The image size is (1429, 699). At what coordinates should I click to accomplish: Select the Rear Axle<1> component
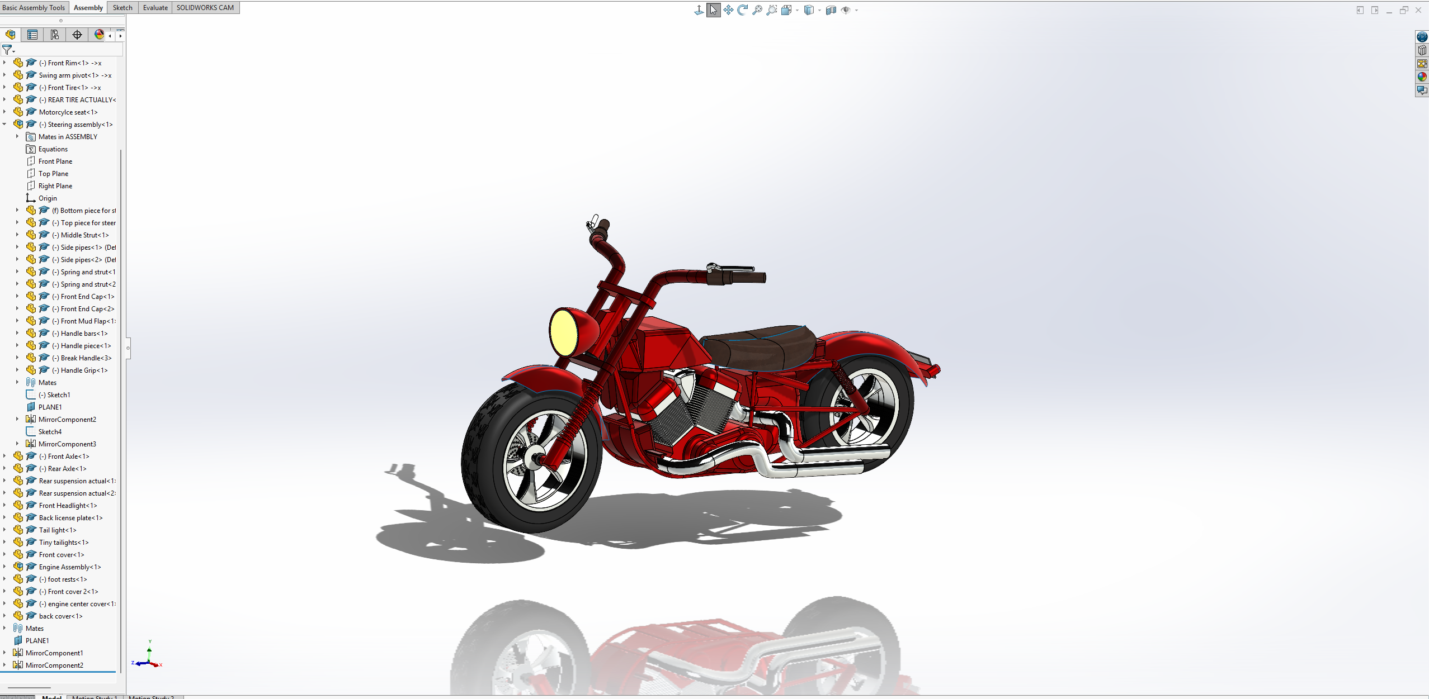tap(63, 469)
